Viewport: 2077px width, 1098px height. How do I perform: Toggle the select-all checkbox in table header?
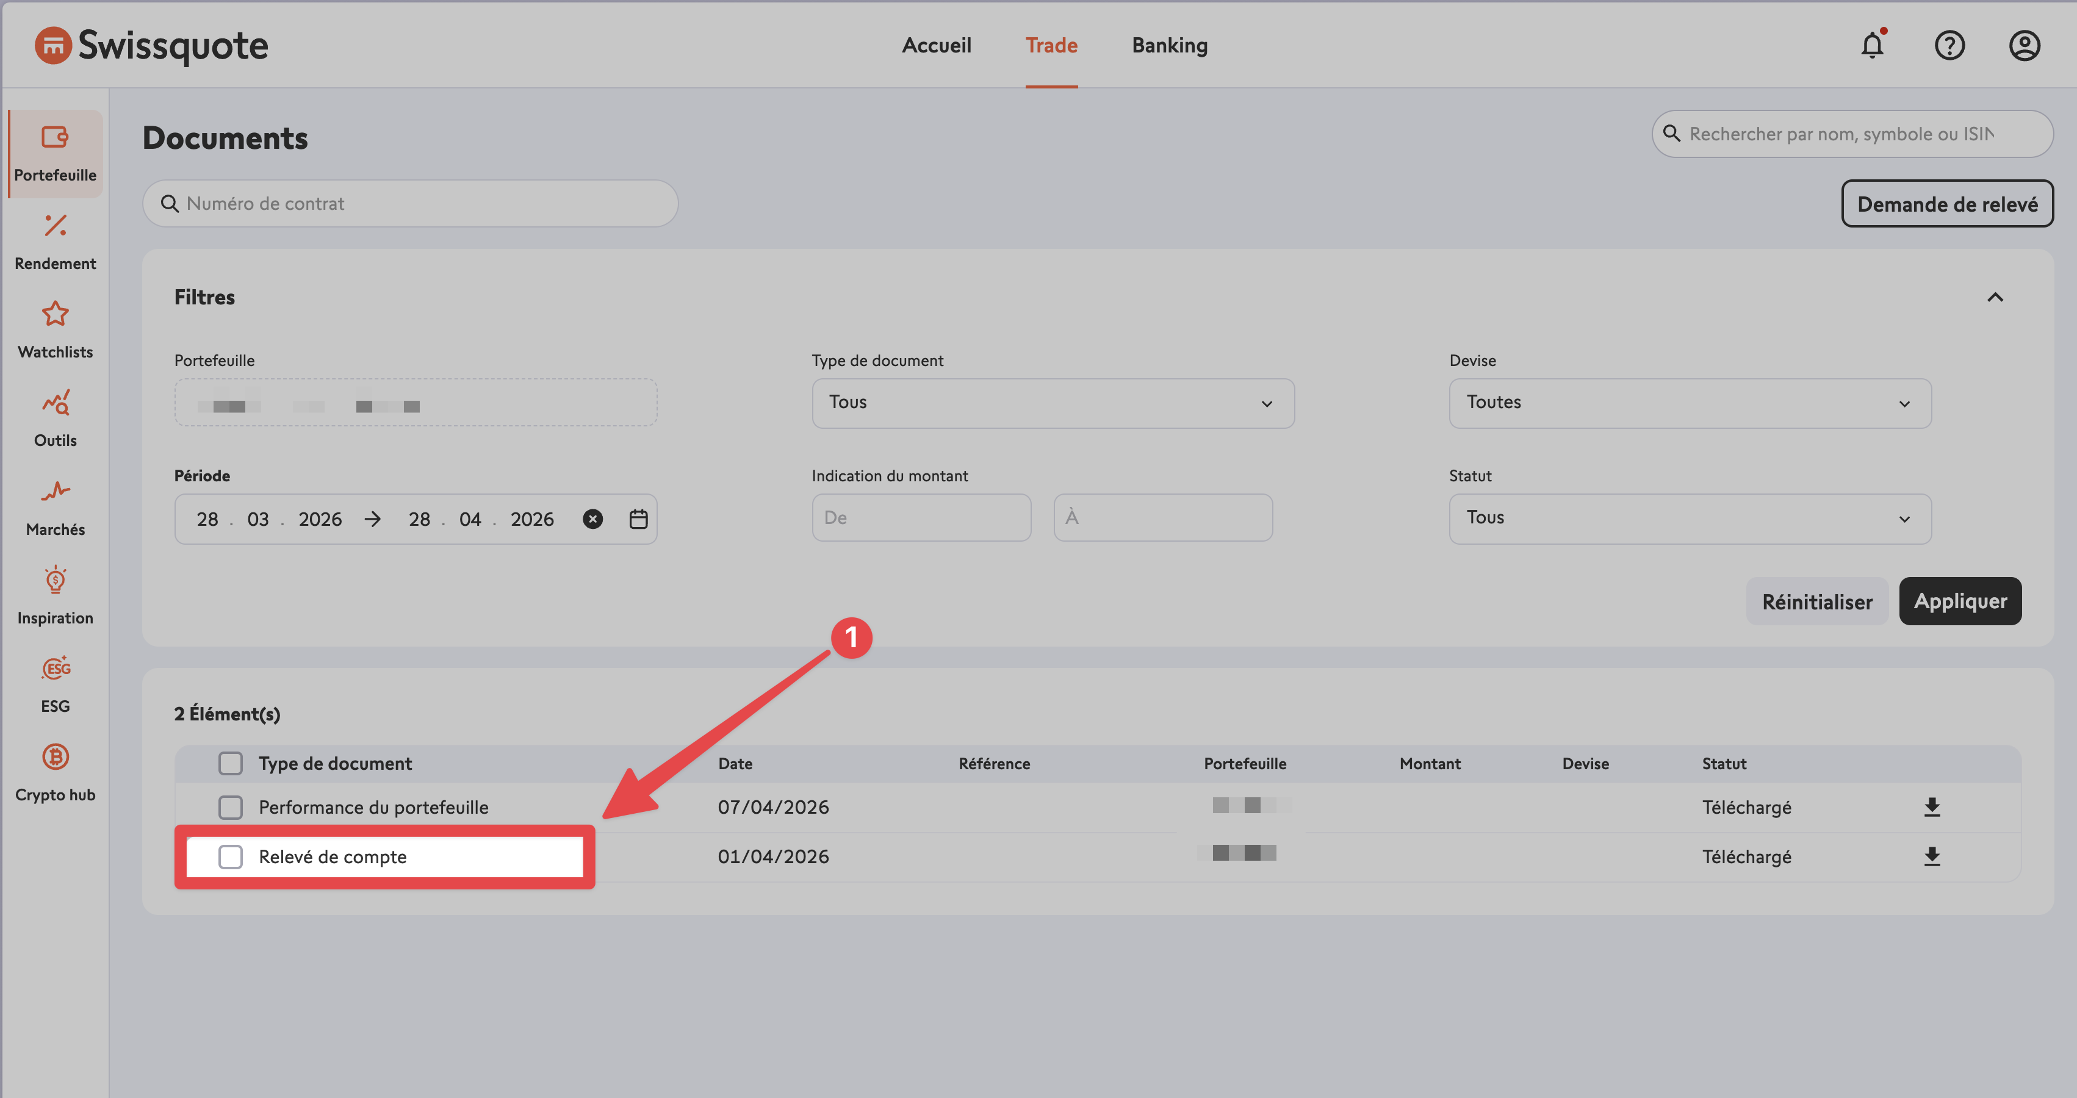[x=231, y=762]
